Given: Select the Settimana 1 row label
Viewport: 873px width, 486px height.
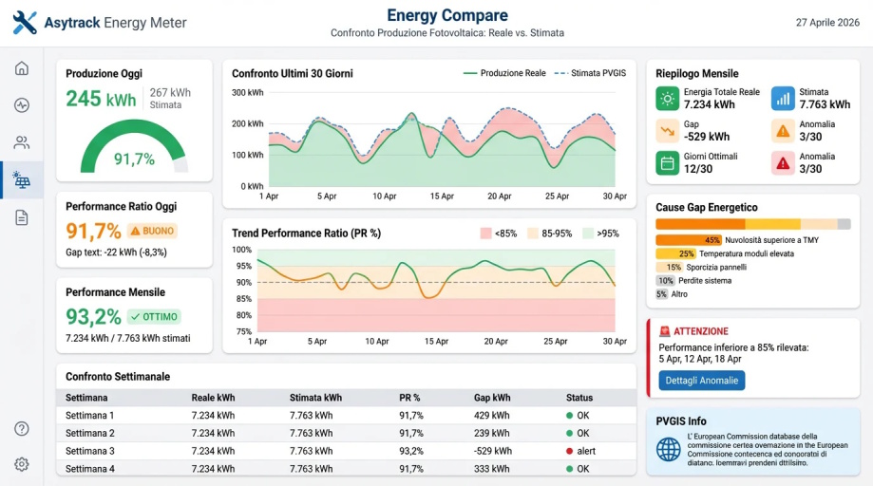Looking at the screenshot, I should [89, 416].
